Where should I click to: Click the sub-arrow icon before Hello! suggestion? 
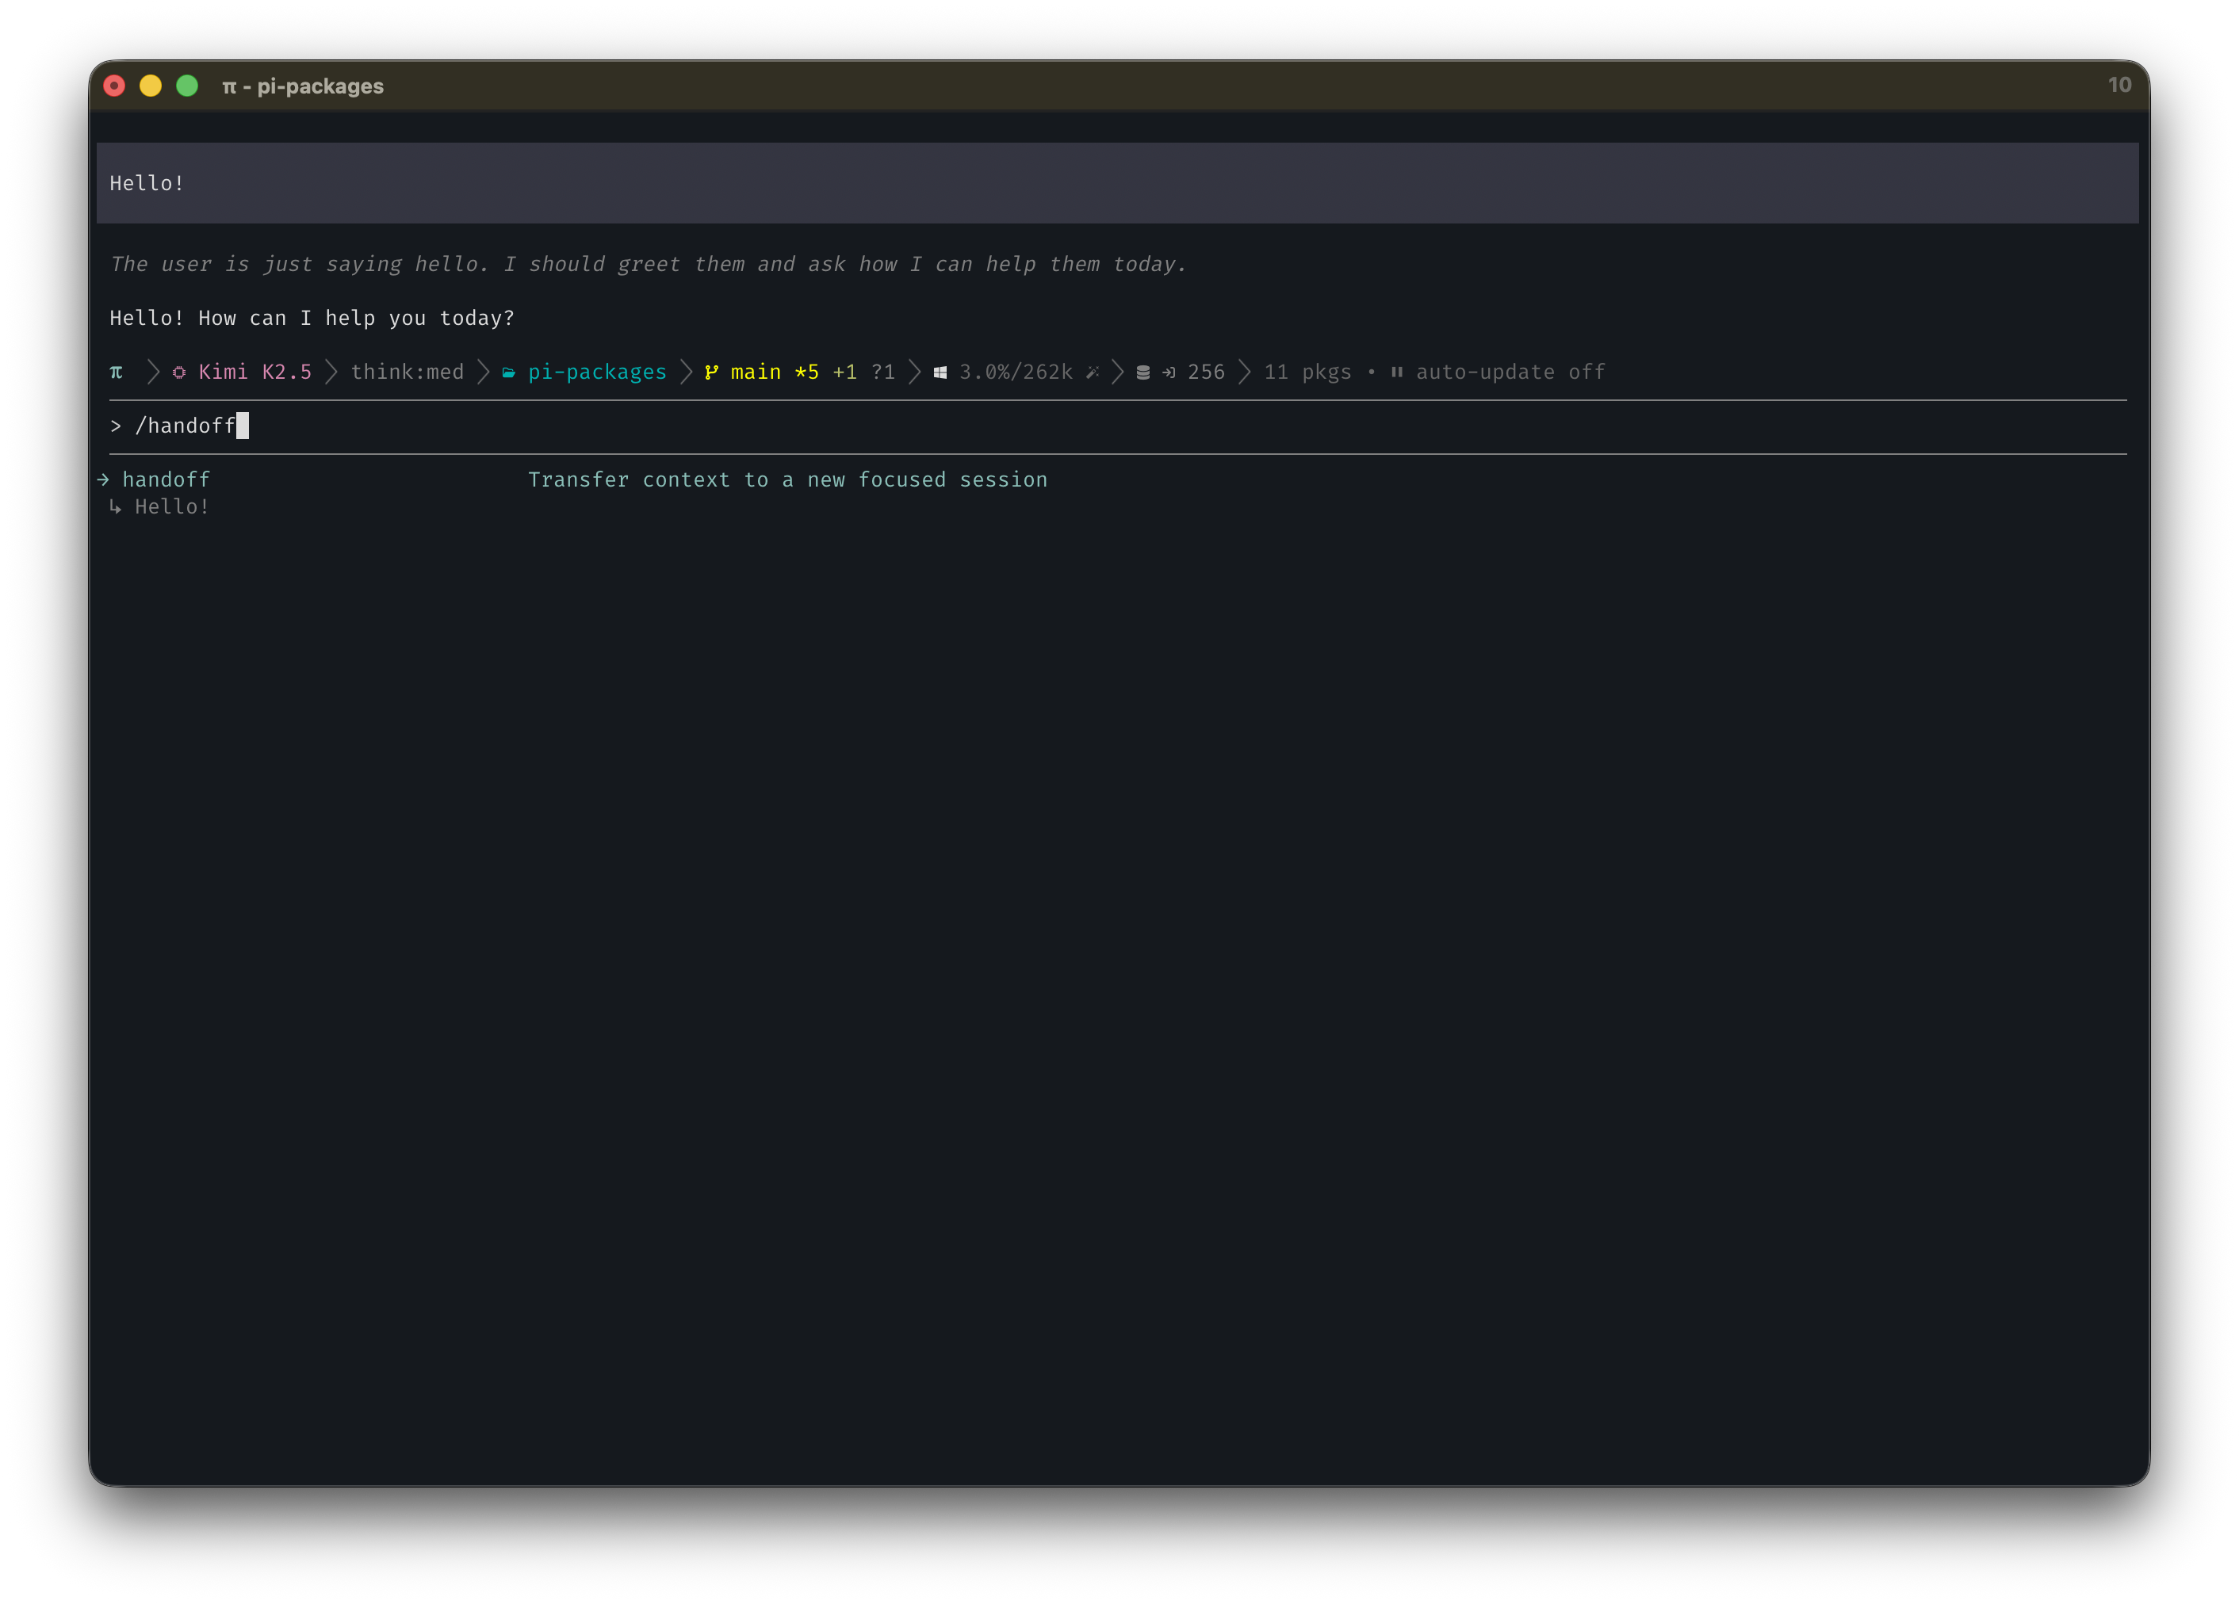pos(116,507)
